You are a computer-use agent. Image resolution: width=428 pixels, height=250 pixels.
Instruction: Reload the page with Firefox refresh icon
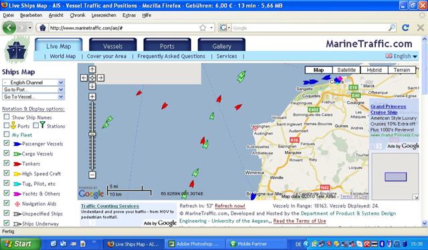point(406,27)
